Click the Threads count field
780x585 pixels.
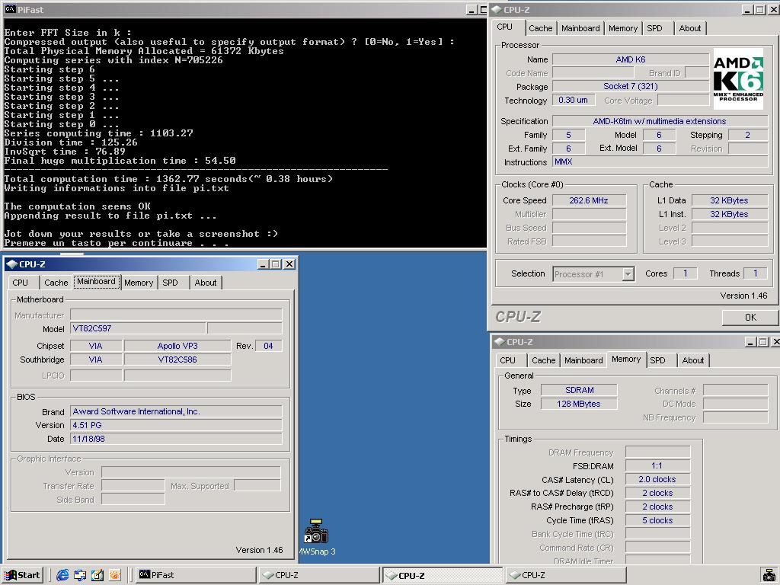tap(755, 273)
